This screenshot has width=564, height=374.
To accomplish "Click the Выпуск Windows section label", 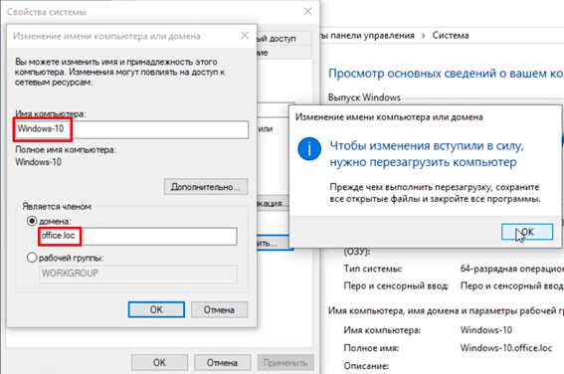I will pyautogui.click(x=364, y=97).
